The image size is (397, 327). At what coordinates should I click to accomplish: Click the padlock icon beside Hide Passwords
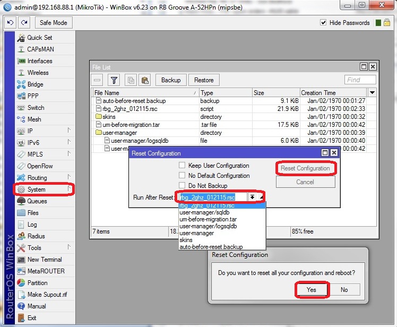386,22
